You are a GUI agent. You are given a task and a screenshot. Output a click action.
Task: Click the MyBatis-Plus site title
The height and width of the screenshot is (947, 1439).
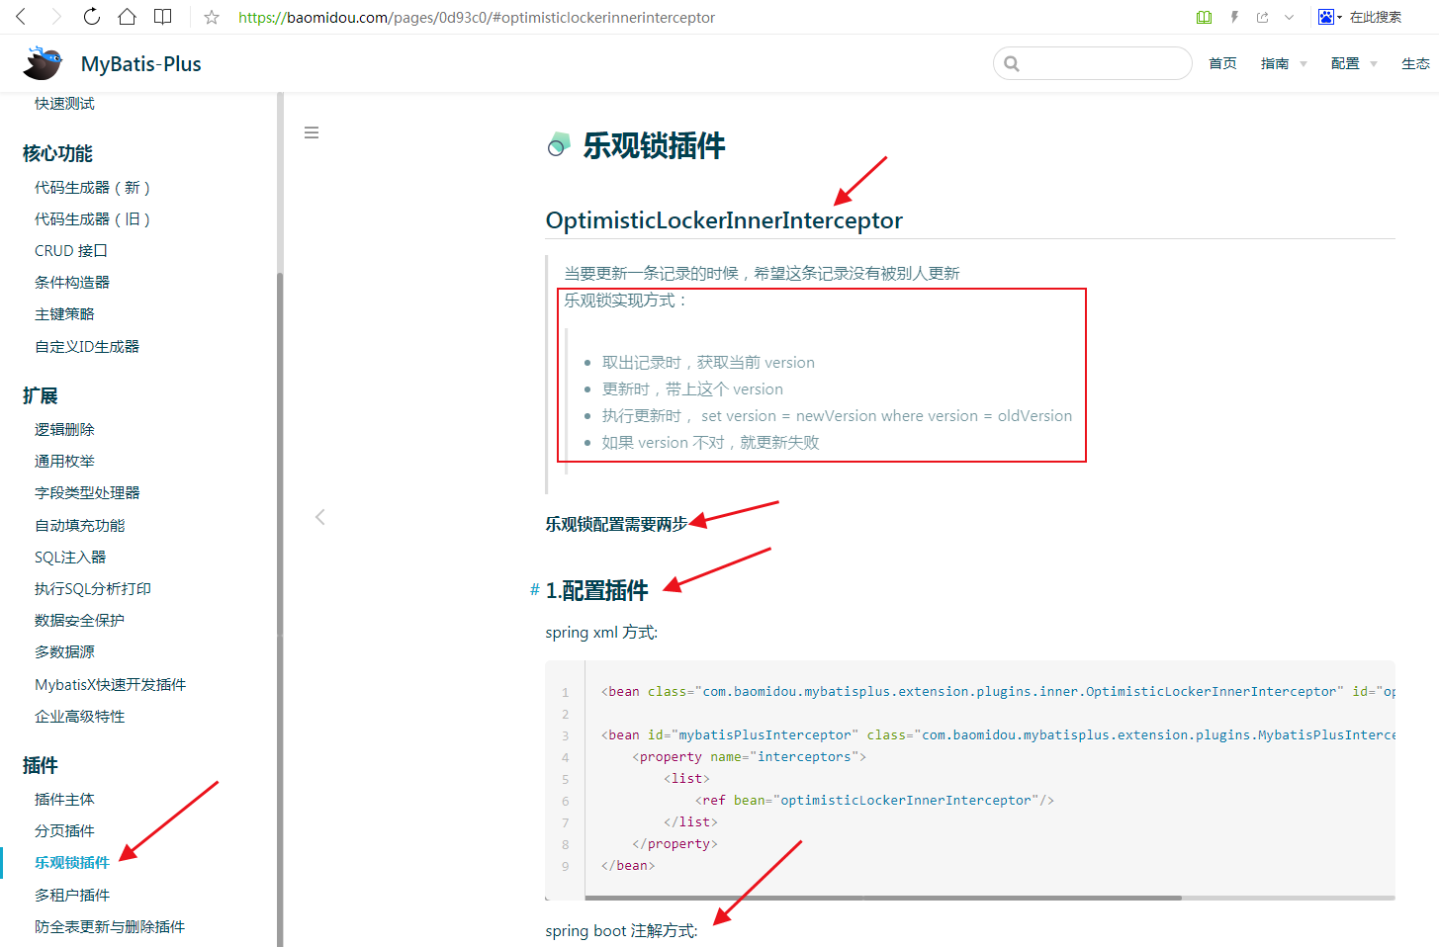tap(141, 64)
